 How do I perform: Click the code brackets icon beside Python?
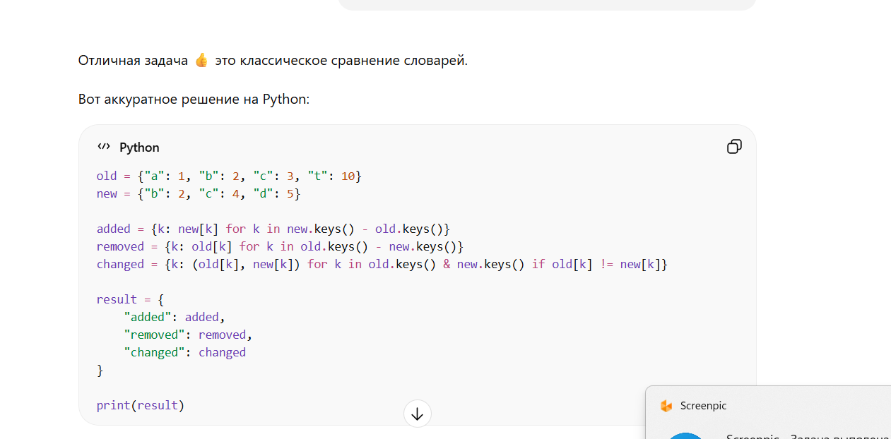[x=104, y=147]
